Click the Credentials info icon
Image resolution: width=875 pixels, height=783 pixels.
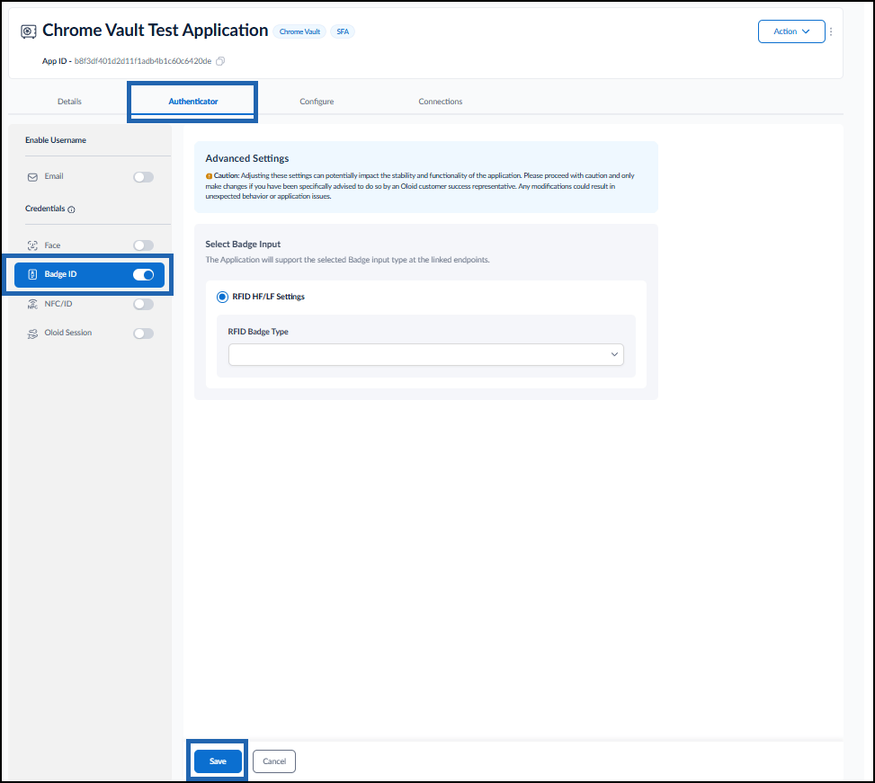coord(71,209)
